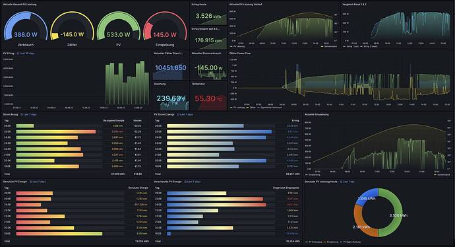
Task: Click the 55.30 °C Temperatur value
Action: pyautogui.click(x=208, y=98)
